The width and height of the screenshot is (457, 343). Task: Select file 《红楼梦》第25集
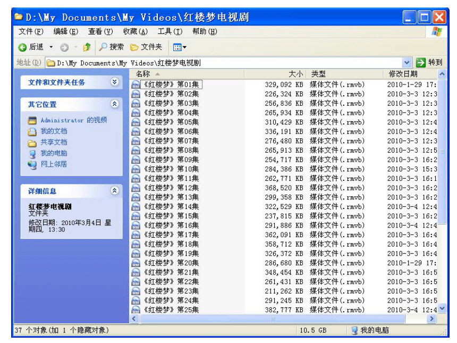click(x=172, y=309)
